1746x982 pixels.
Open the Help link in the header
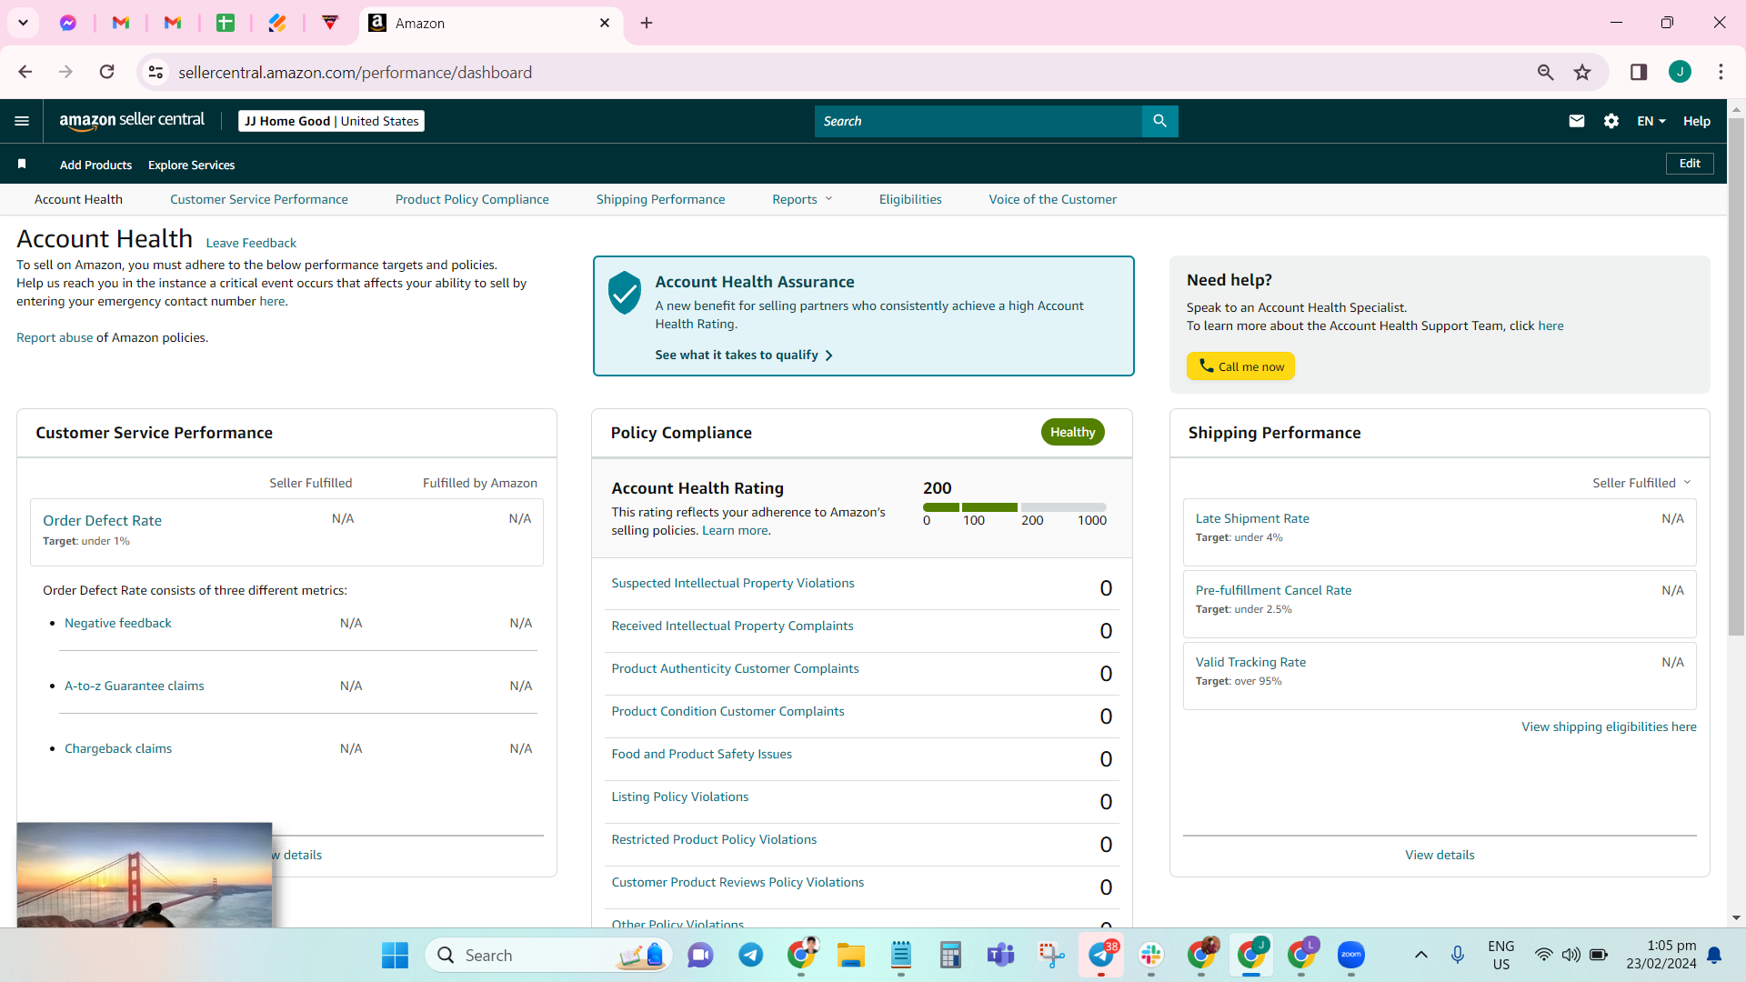click(1697, 121)
